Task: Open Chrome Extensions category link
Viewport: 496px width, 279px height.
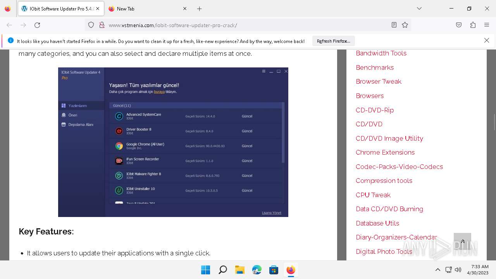Action: pos(385,152)
